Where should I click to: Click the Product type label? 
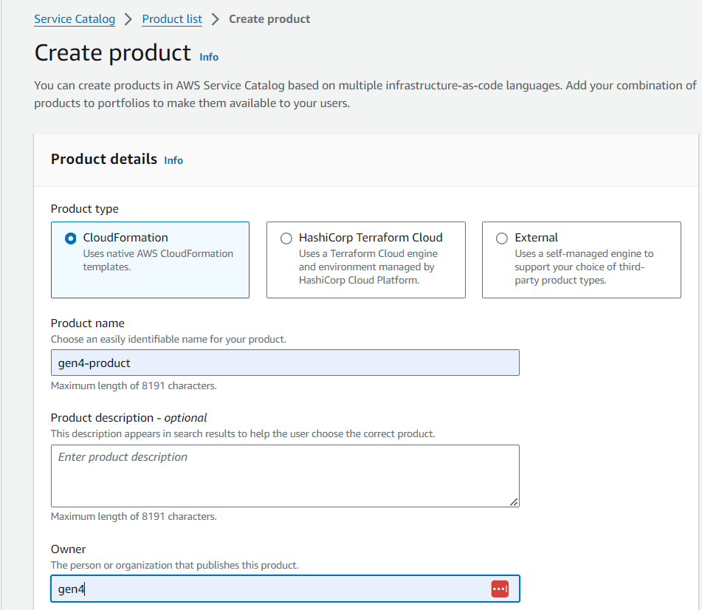(85, 209)
